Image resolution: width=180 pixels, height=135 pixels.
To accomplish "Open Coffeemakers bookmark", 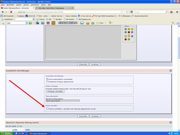I will coord(125,16).
